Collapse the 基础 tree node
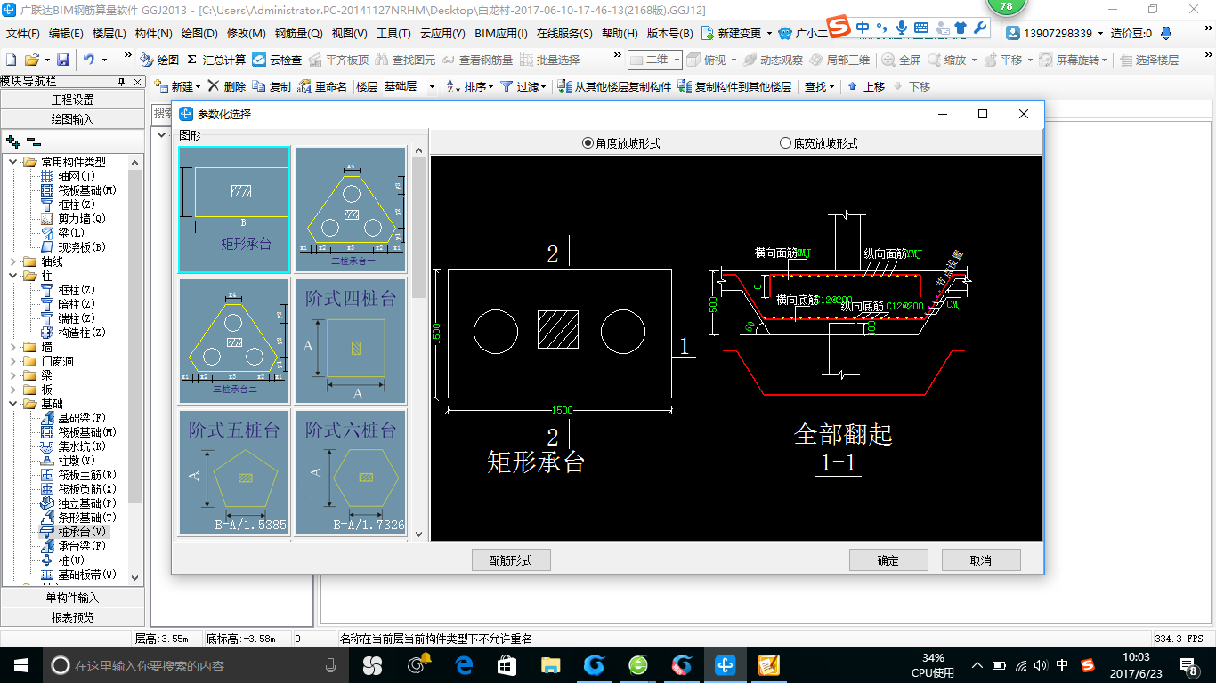1216x683 pixels. (12, 404)
